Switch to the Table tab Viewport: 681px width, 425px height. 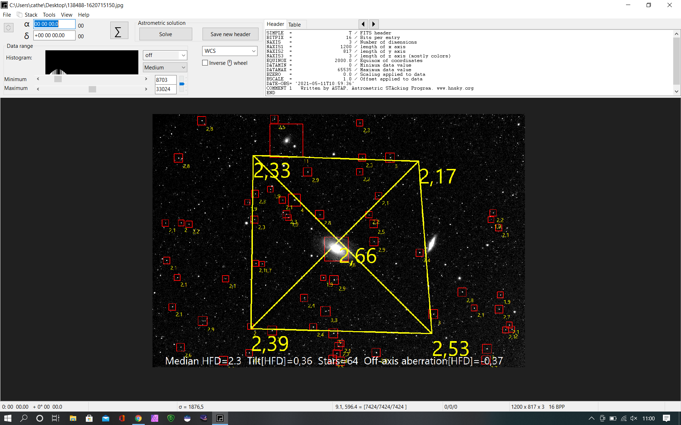tap(294, 24)
